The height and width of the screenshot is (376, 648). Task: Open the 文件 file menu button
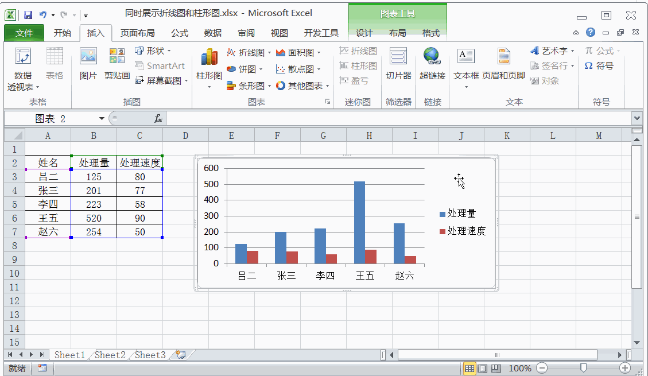24,33
